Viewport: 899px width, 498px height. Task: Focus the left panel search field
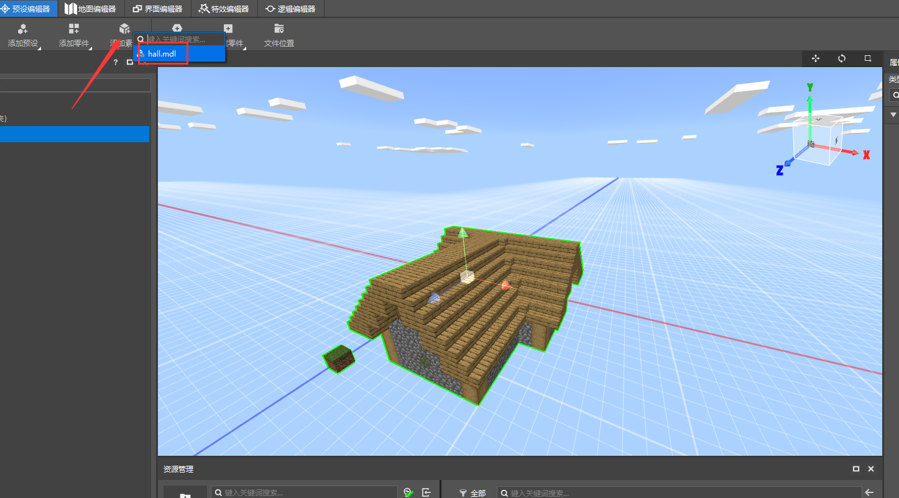[x=75, y=85]
